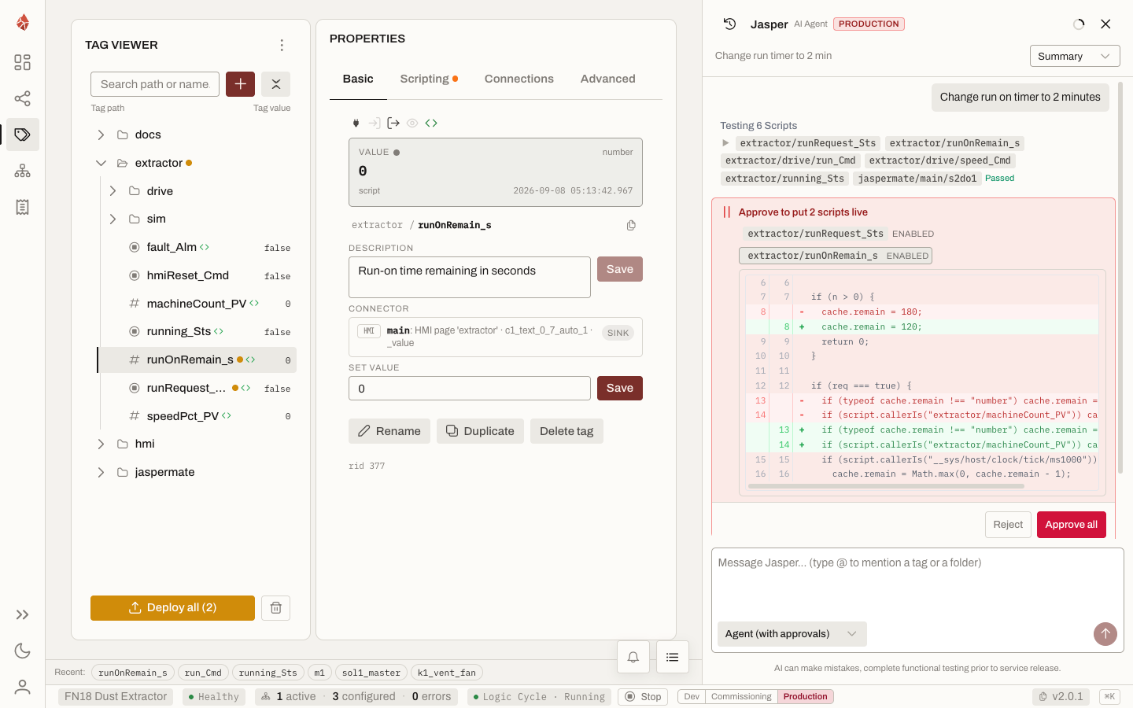Screen dimensions: 1133x708
Task: Expand sidebar with double chevron icon
Action: click(x=23, y=614)
